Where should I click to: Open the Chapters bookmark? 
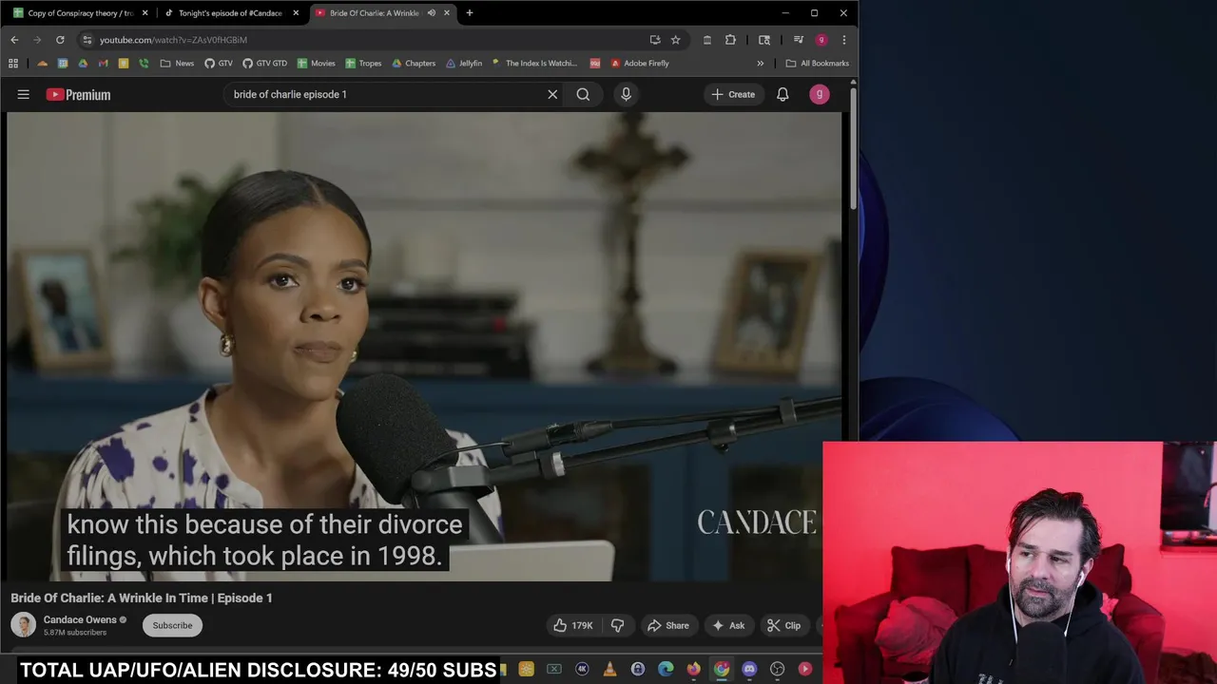(x=413, y=64)
